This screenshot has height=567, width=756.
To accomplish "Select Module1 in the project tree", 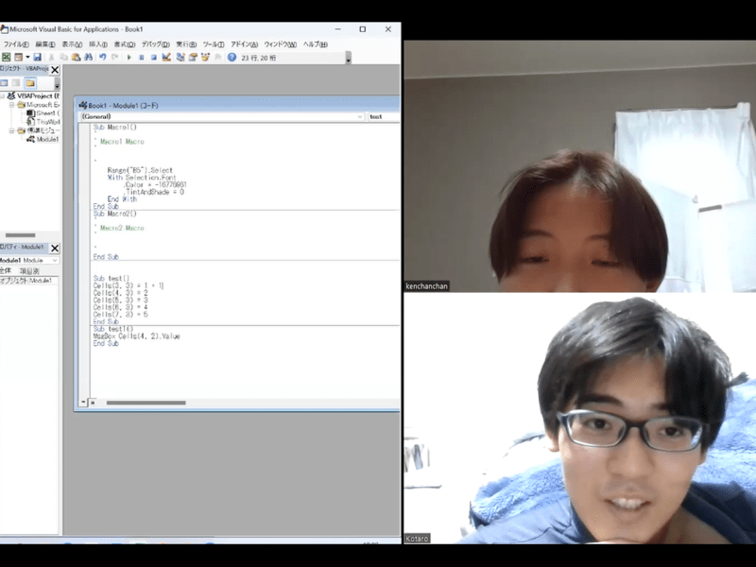I will coord(46,139).
